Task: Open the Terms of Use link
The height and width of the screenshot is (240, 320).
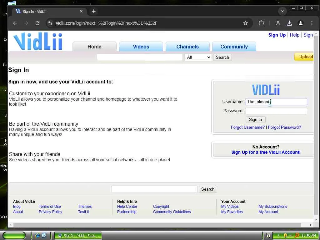Action: [50, 207]
